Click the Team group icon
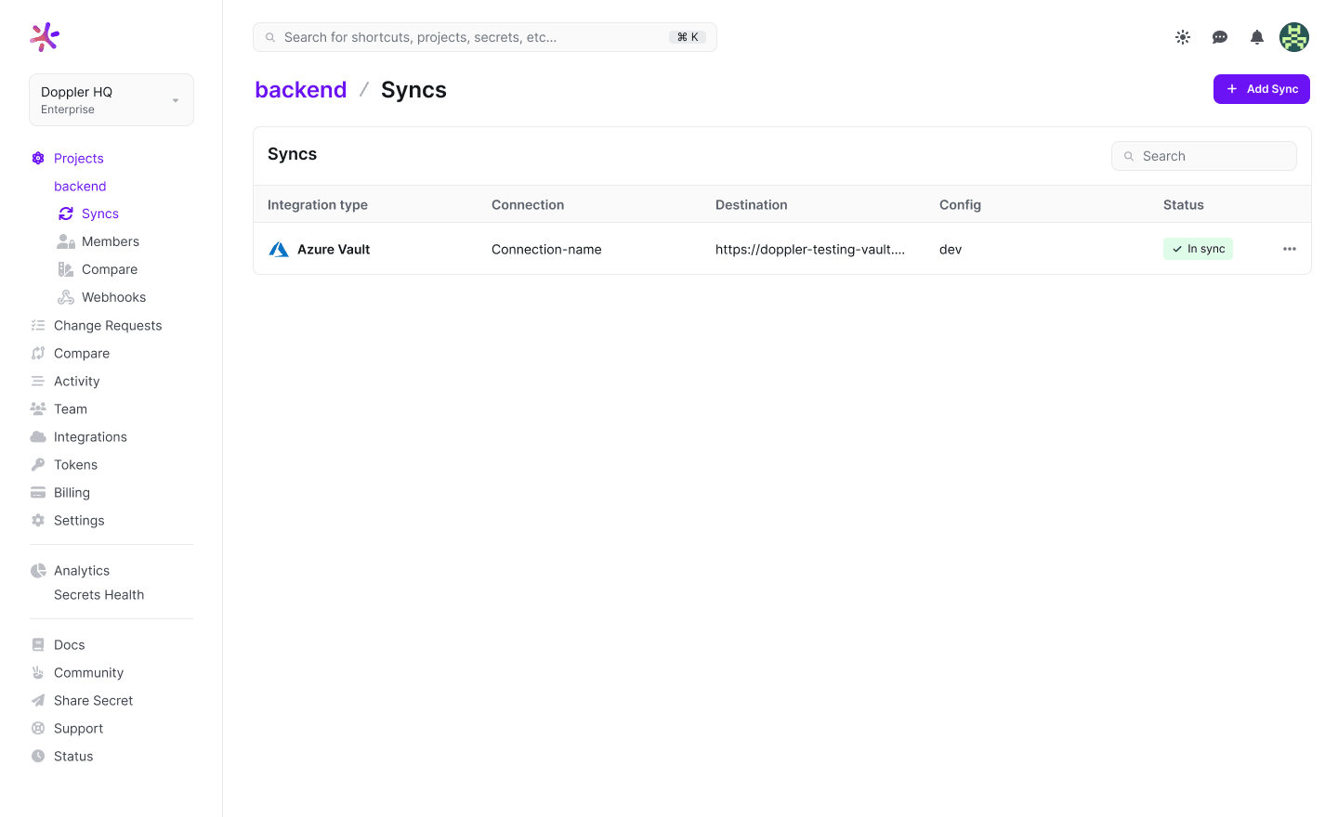This screenshot has height=817, width=1338. point(38,409)
